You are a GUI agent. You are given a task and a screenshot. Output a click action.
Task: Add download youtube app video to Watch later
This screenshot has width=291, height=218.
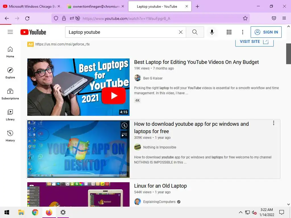tap(124, 125)
